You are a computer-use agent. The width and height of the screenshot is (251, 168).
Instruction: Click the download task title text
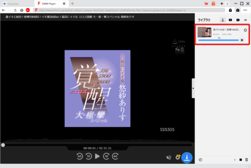tap(226, 30)
